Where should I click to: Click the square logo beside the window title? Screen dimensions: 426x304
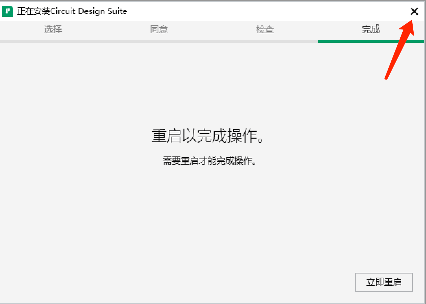click(x=7, y=11)
